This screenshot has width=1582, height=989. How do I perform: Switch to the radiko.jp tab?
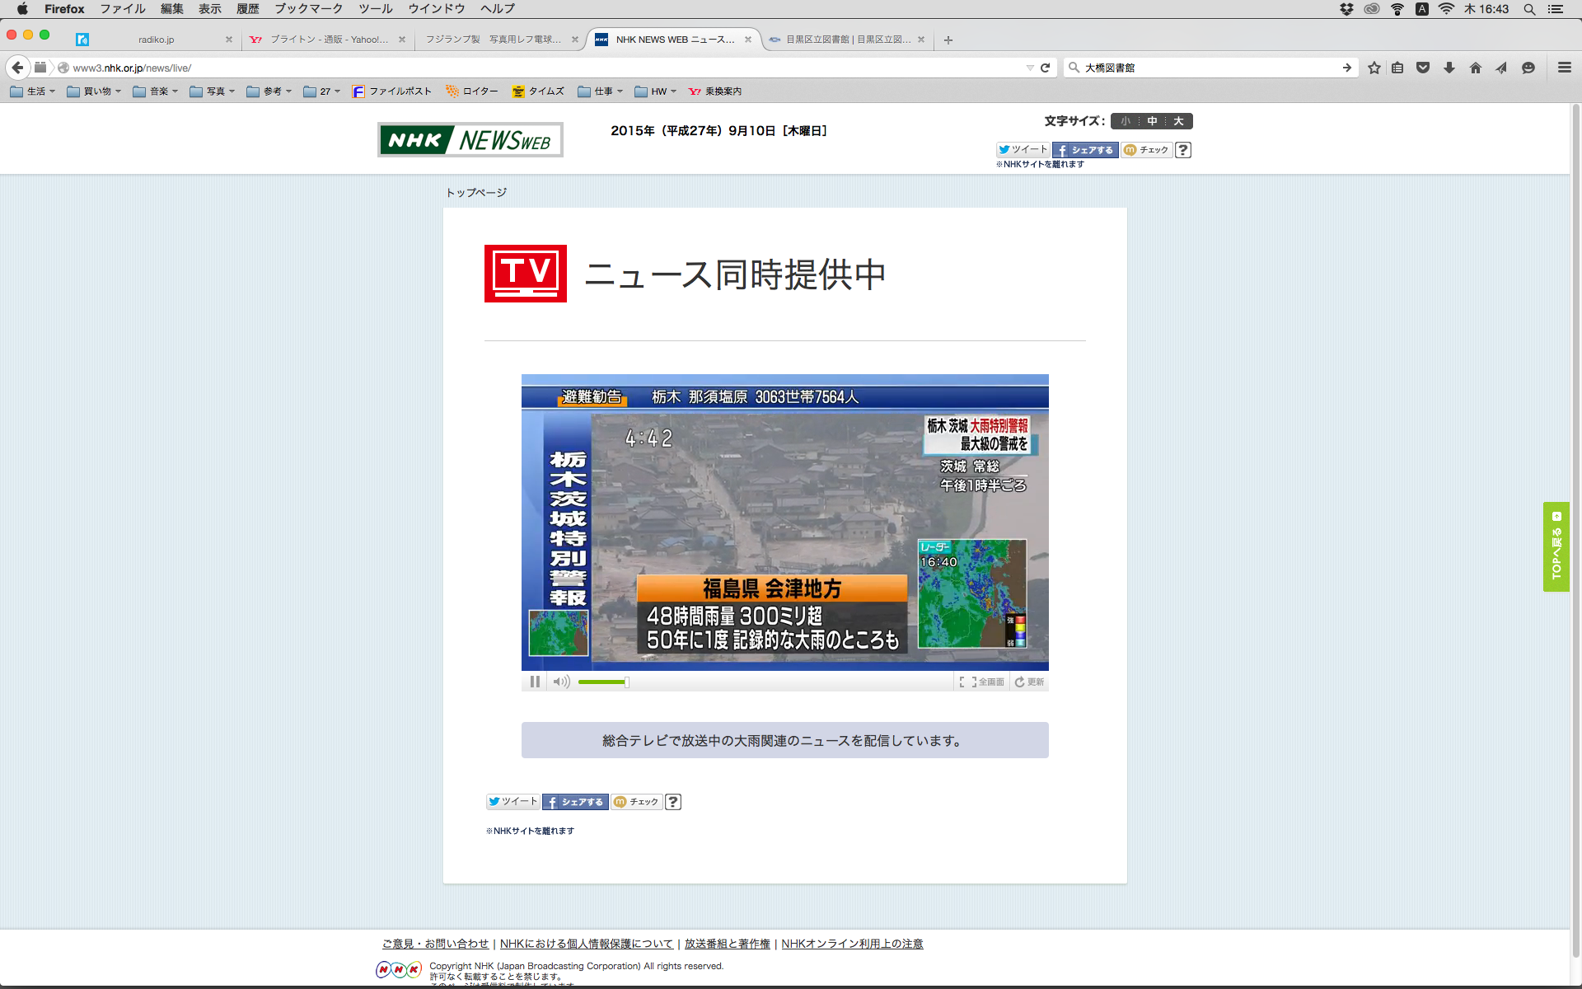pyautogui.click(x=156, y=40)
